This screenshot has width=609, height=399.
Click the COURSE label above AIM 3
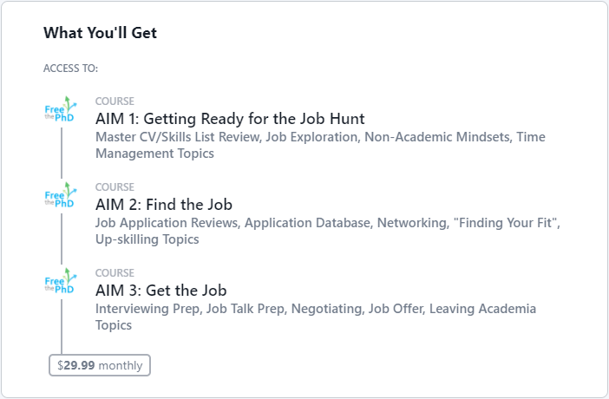[115, 272]
